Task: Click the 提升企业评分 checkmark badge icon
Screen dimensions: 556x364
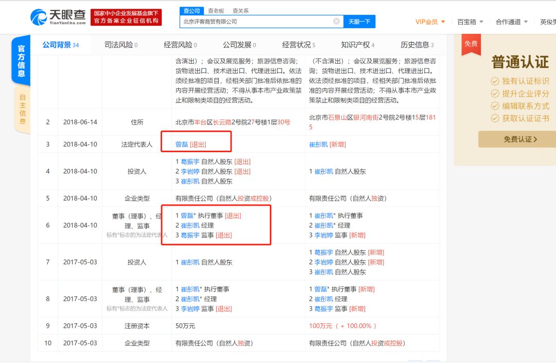Action: 495,94
